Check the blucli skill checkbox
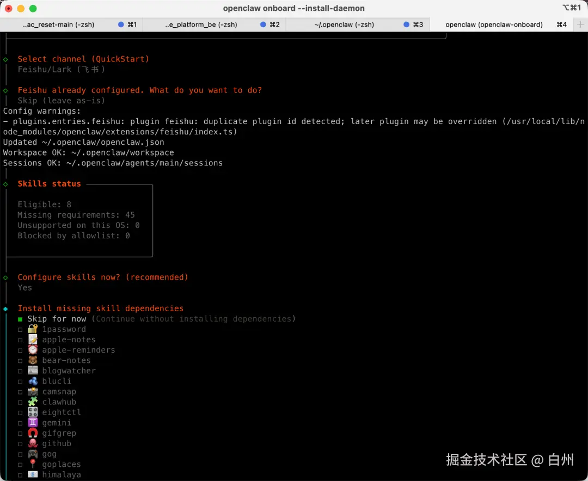The height and width of the screenshot is (481, 588). coord(20,381)
